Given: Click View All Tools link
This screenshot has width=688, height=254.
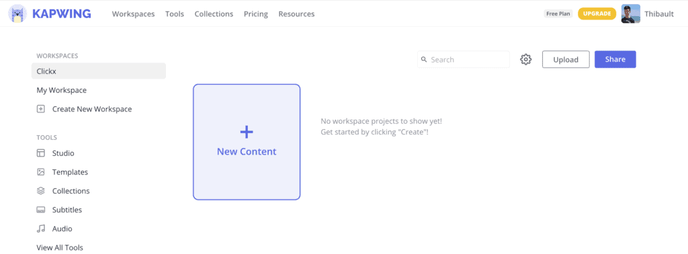Looking at the screenshot, I should 60,247.
